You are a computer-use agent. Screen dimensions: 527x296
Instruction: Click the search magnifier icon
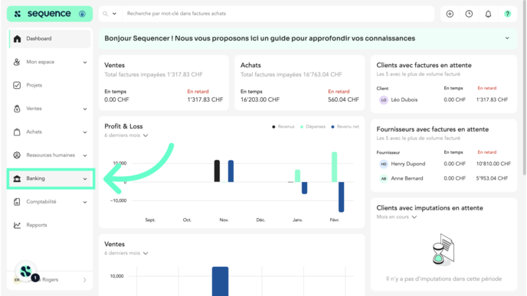(105, 14)
